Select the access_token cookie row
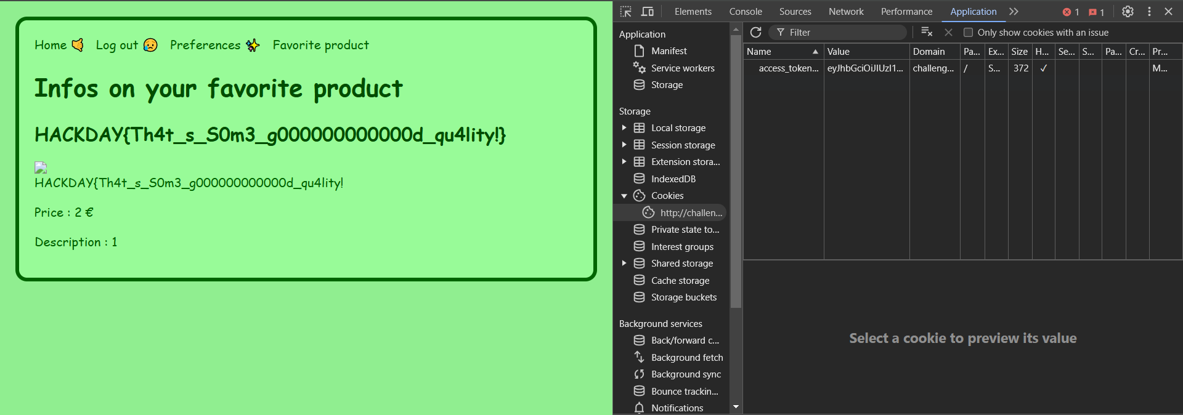This screenshot has height=415, width=1183. (788, 68)
